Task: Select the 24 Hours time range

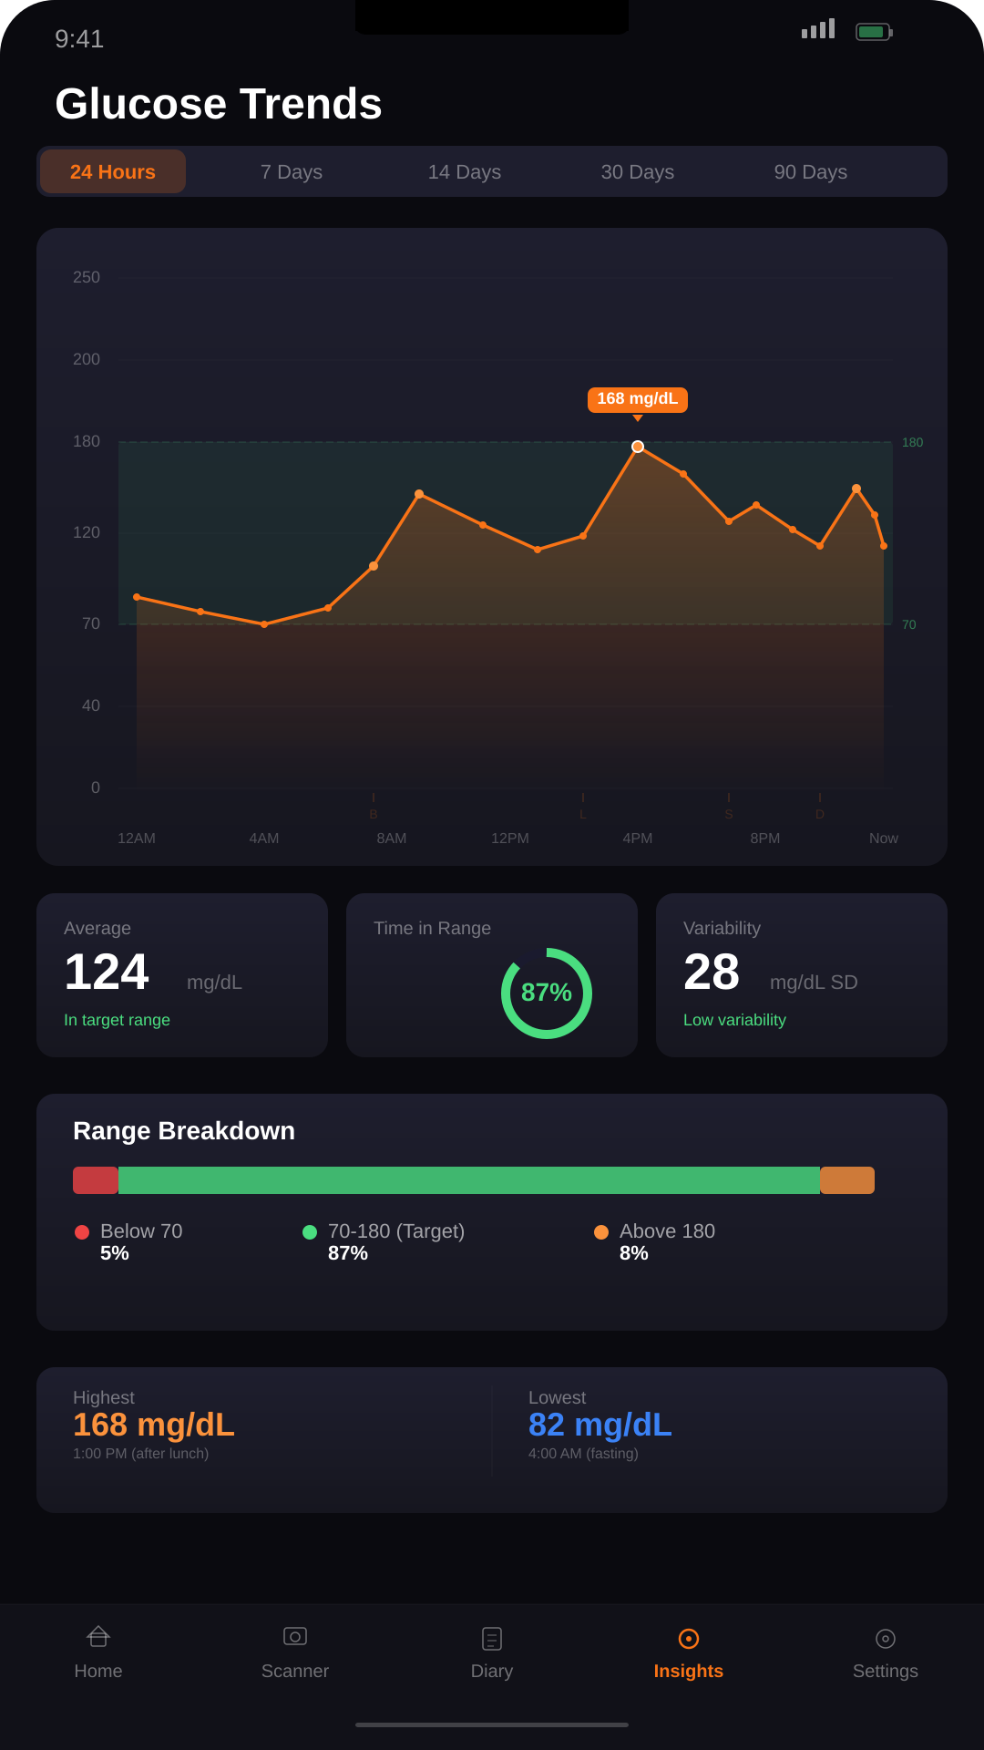Action: [x=113, y=171]
